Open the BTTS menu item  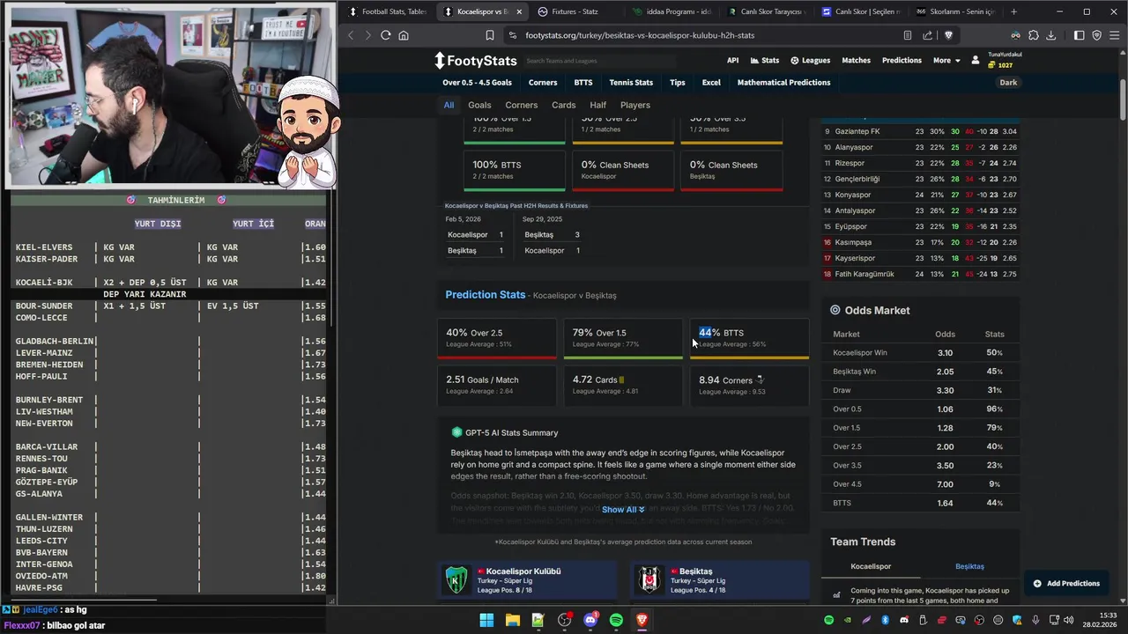point(583,82)
